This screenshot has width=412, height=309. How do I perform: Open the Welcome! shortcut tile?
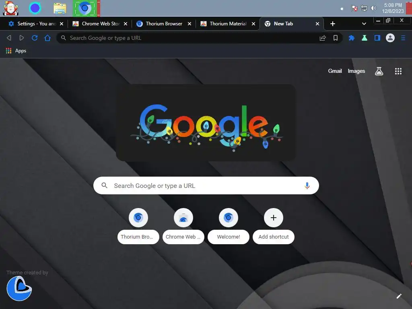(x=229, y=226)
